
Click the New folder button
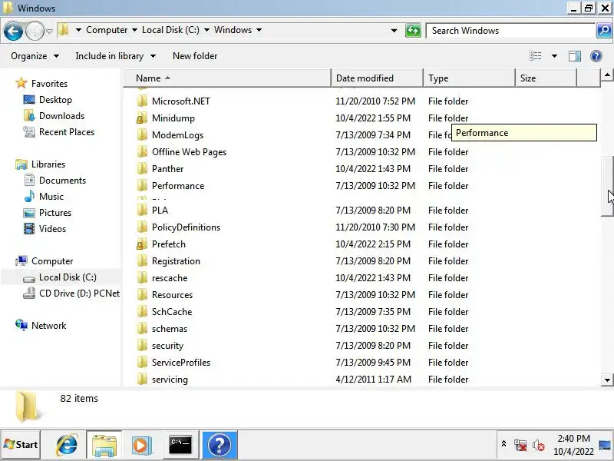click(x=195, y=56)
